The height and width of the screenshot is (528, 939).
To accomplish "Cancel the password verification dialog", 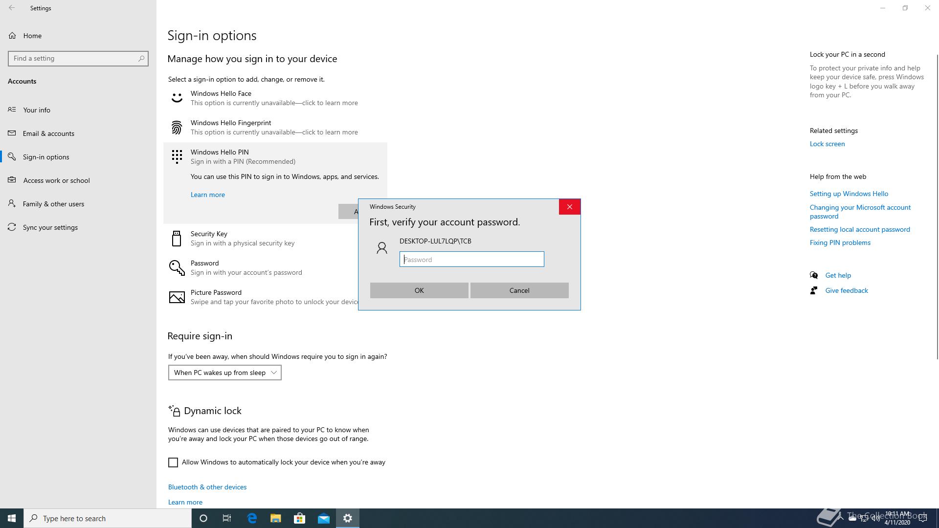I will click(519, 290).
